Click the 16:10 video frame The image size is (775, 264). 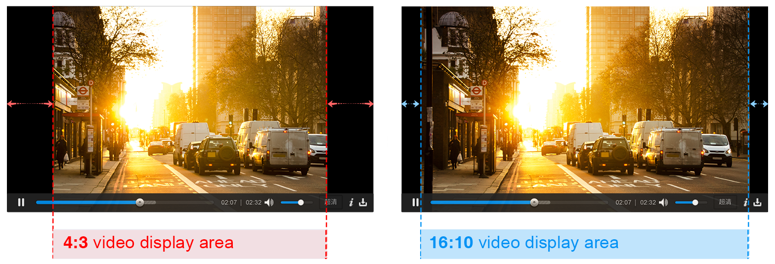pyautogui.click(x=585, y=99)
